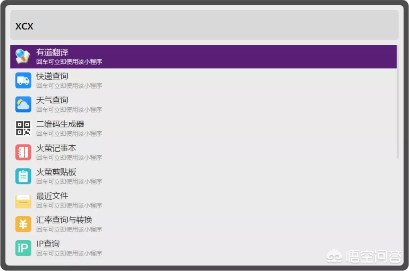Click the 最近文件 recent files icon
Image resolution: width=409 pixels, height=271 pixels.
(23, 200)
